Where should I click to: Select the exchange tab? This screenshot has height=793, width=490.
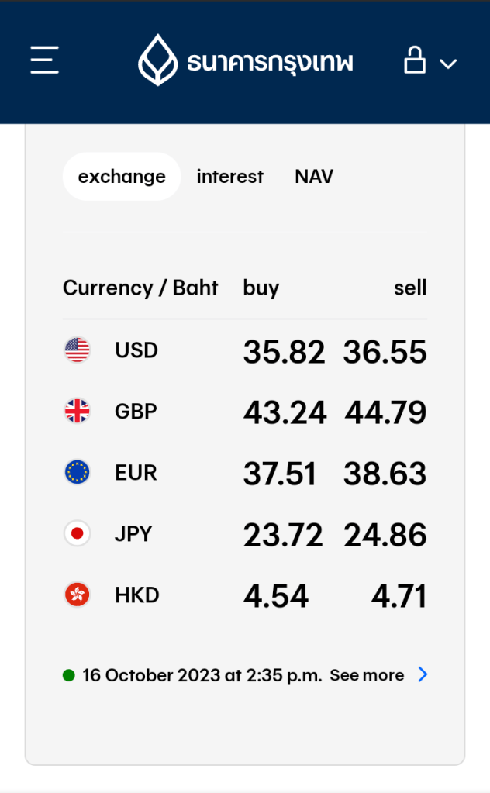(x=122, y=177)
